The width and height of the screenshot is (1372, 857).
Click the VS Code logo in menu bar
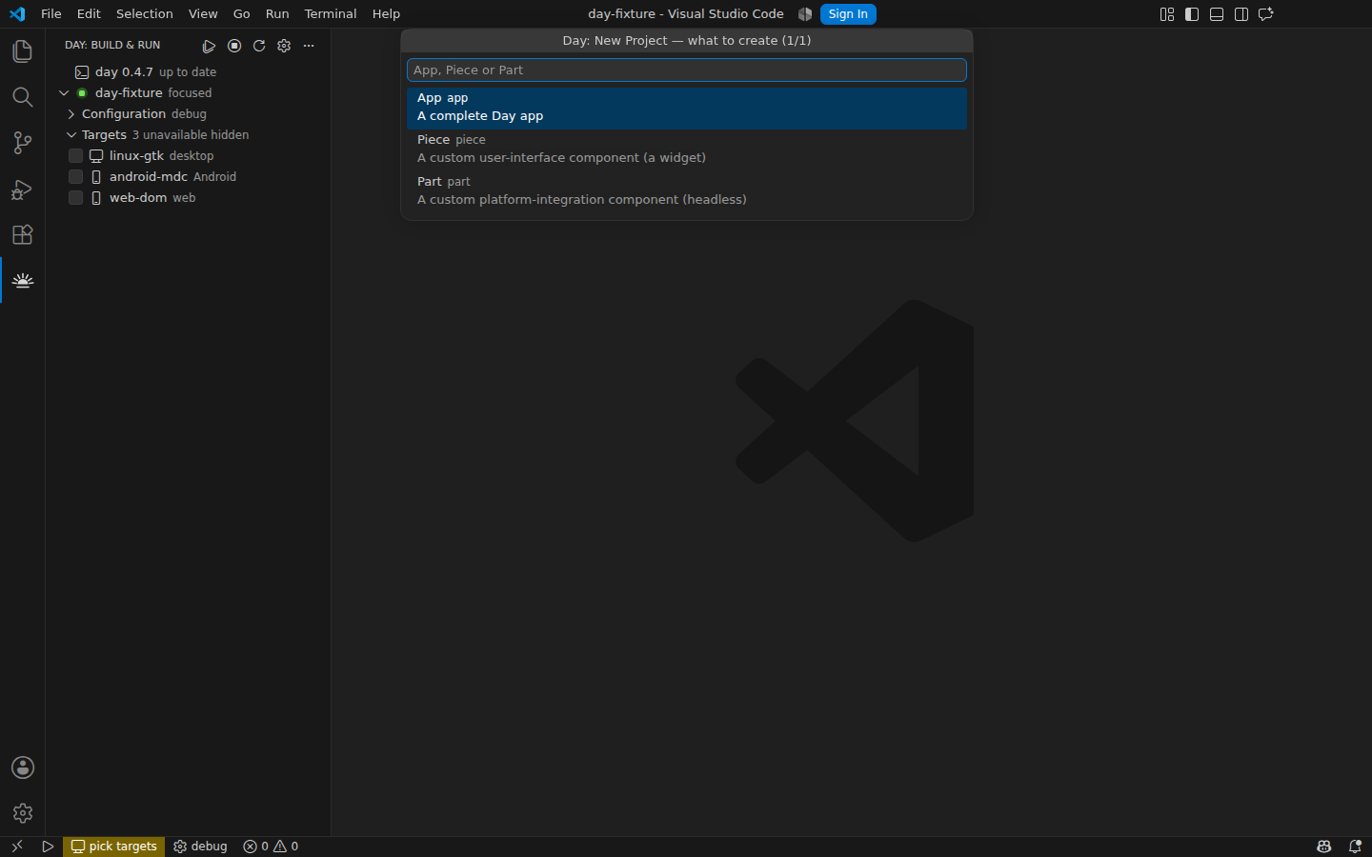[17, 14]
